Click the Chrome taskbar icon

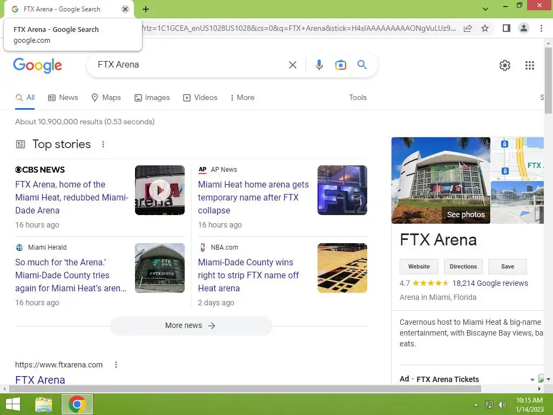point(77,404)
